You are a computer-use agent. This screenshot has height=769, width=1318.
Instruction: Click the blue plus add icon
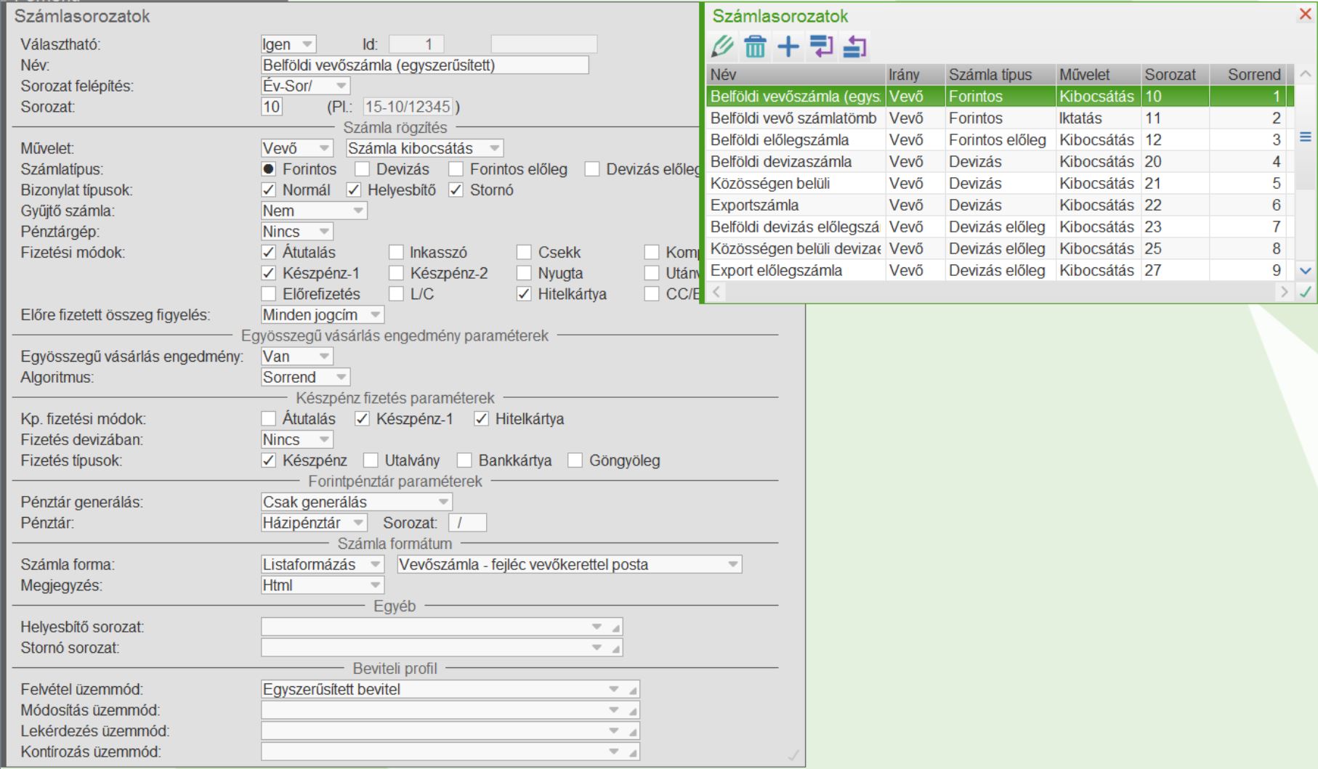click(x=788, y=47)
